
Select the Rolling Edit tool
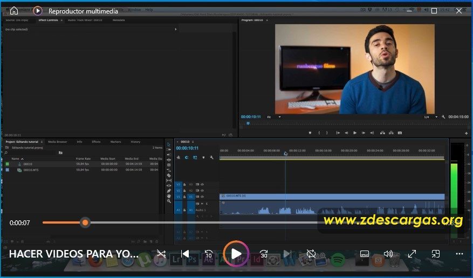tap(169, 160)
